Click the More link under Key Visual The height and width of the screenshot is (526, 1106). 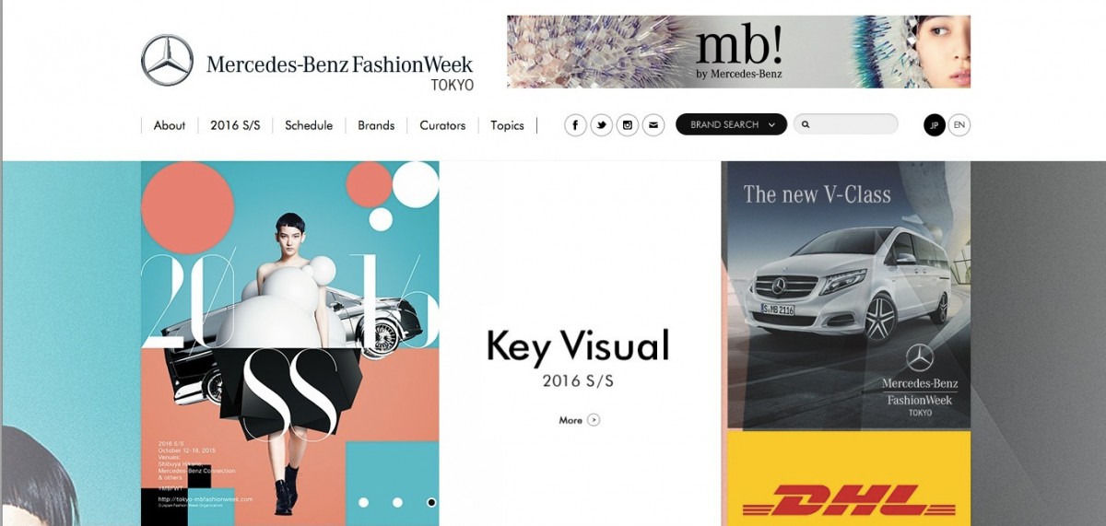click(x=571, y=420)
